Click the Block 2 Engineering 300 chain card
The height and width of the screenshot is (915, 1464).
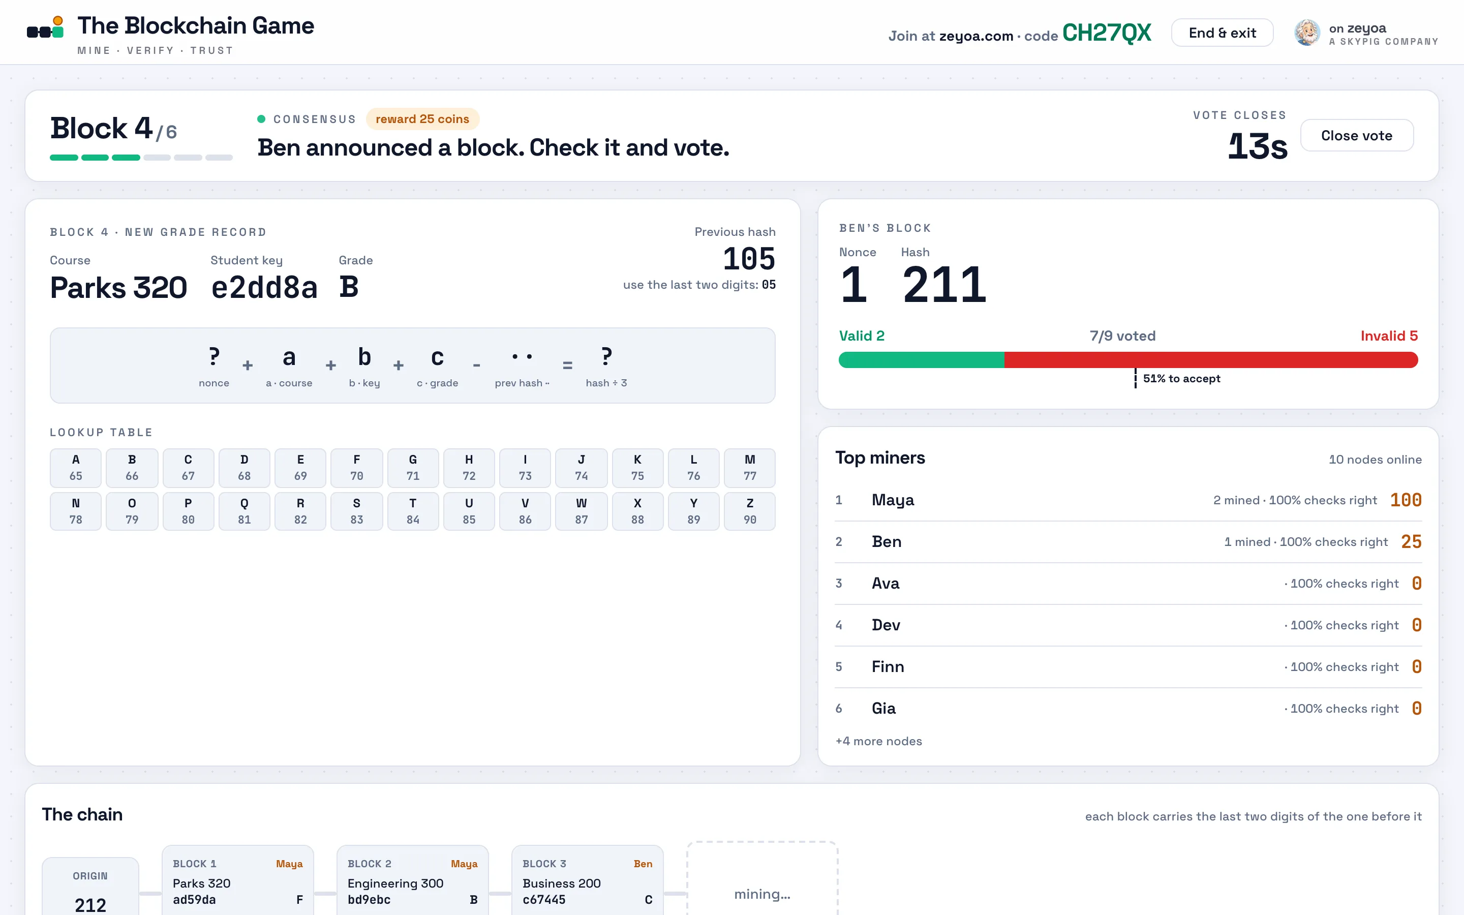[x=413, y=880]
